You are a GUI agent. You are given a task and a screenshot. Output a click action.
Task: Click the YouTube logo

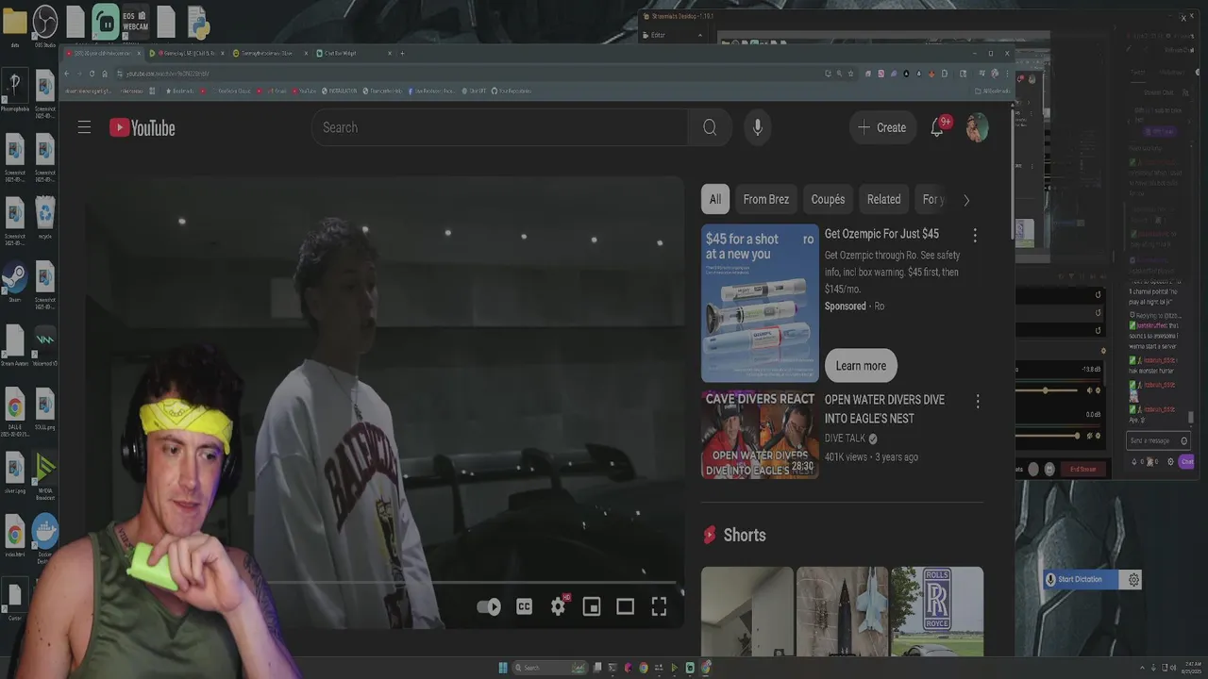143,127
